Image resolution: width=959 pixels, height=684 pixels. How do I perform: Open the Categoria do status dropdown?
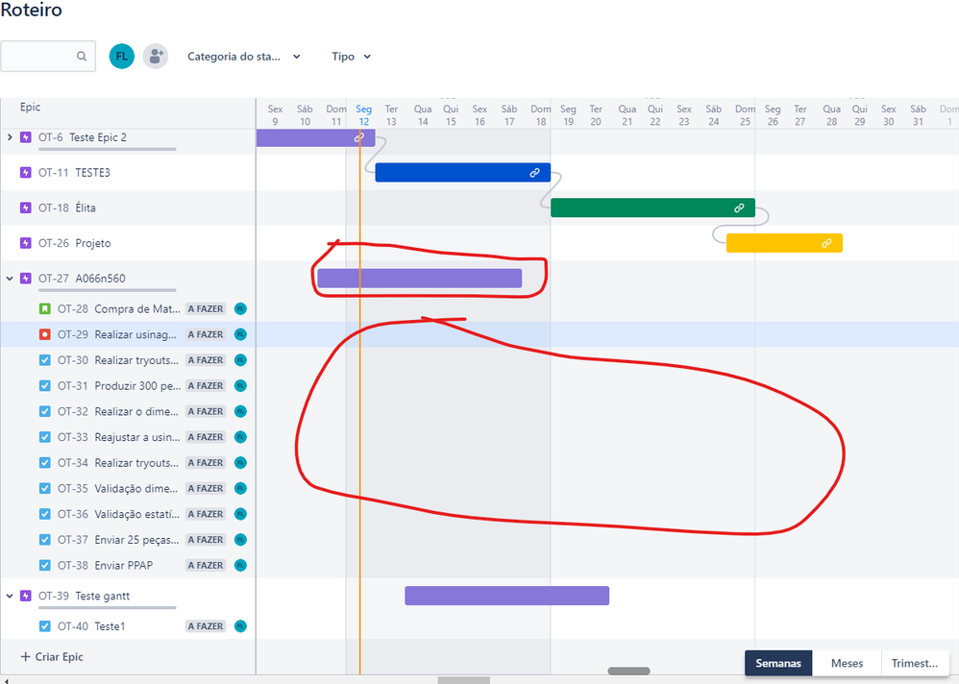(244, 56)
